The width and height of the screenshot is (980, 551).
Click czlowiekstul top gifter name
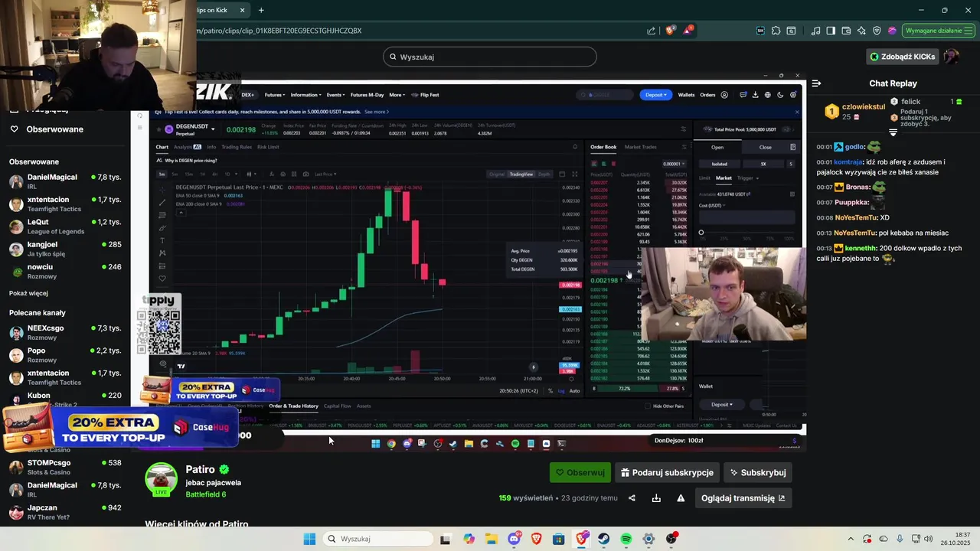coord(864,107)
